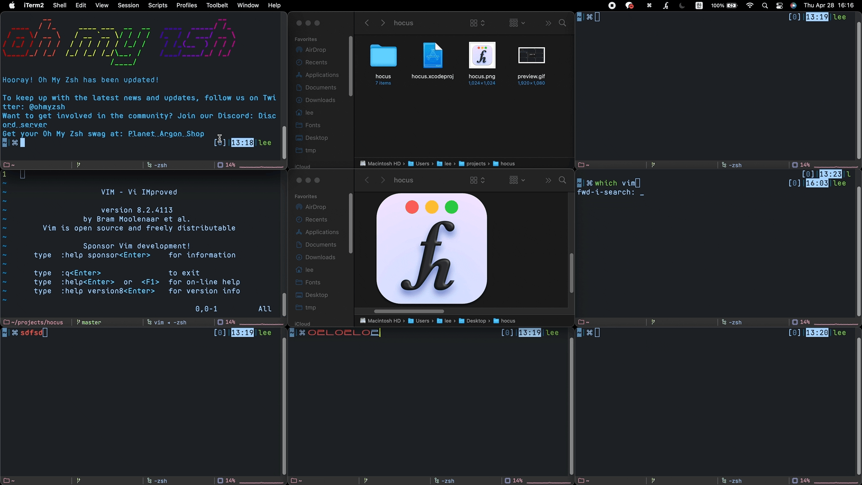This screenshot has height=485, width=862.
Task: Click the Hocus script-f menu bar icon
Action: (666, 5)
